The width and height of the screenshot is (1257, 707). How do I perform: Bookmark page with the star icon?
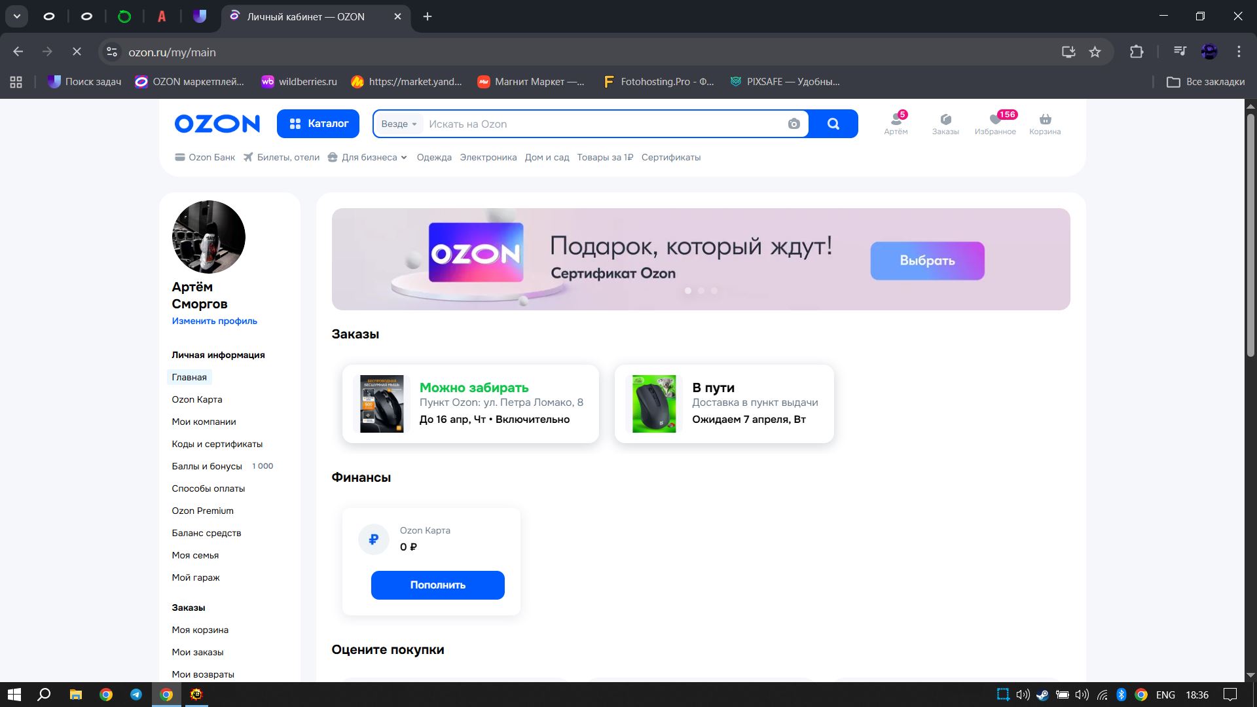click(x=1095, y=52)
